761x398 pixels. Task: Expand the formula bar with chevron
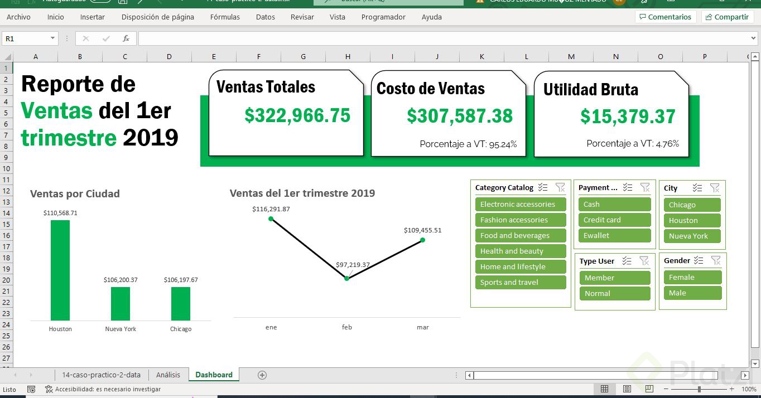tap(754, 38)
